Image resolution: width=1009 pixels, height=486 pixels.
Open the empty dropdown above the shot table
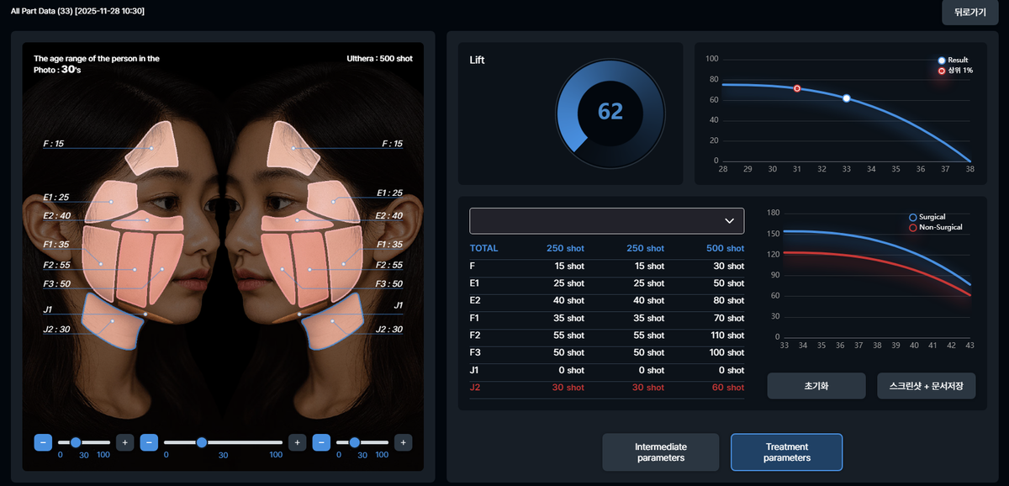point(606,220)
